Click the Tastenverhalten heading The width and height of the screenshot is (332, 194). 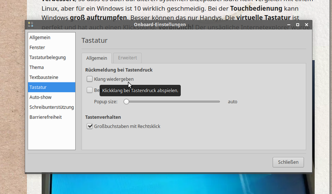[103, 117]
